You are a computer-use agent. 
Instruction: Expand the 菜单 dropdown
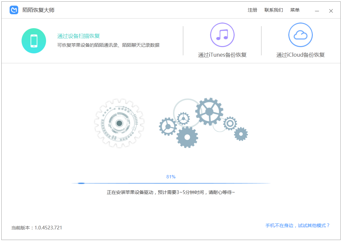coord(295,10)
